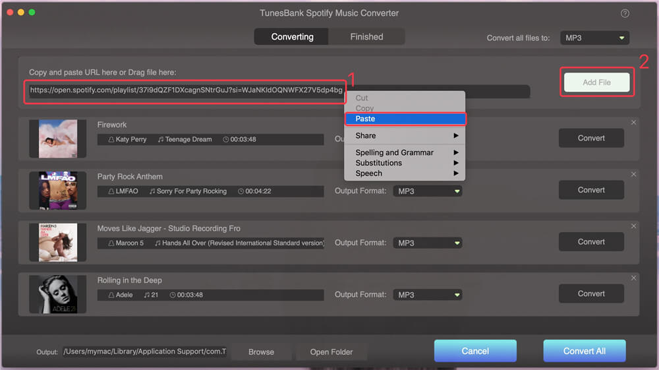Open the Convert all files to MP3 dropdown
Viewport: 659px width, 370px height.
(x=594, y=38)
